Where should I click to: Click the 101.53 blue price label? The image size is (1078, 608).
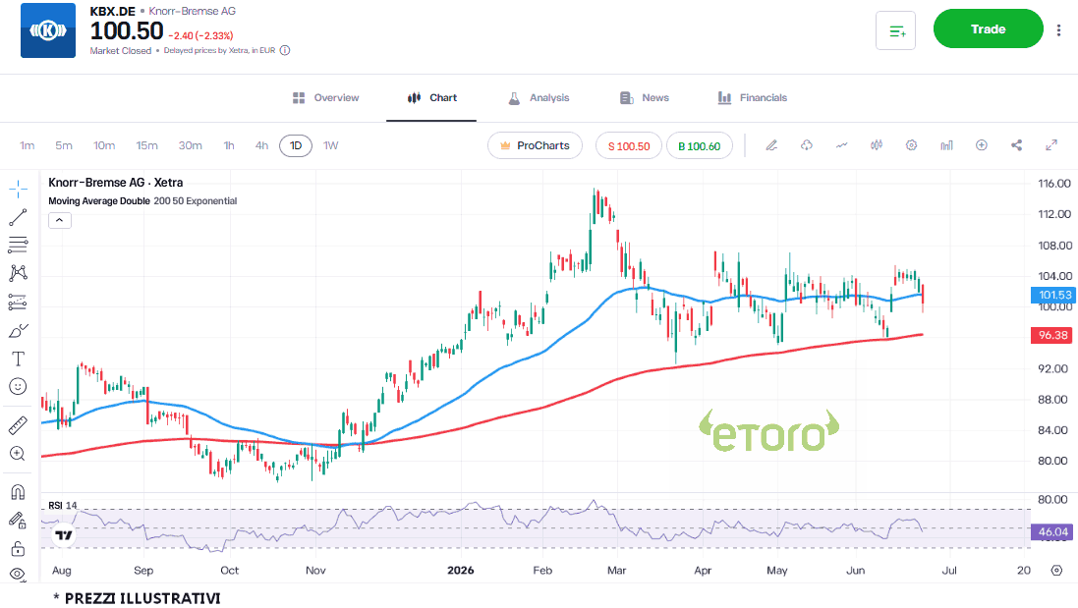pyautogui.click(x=1052, y=295)
